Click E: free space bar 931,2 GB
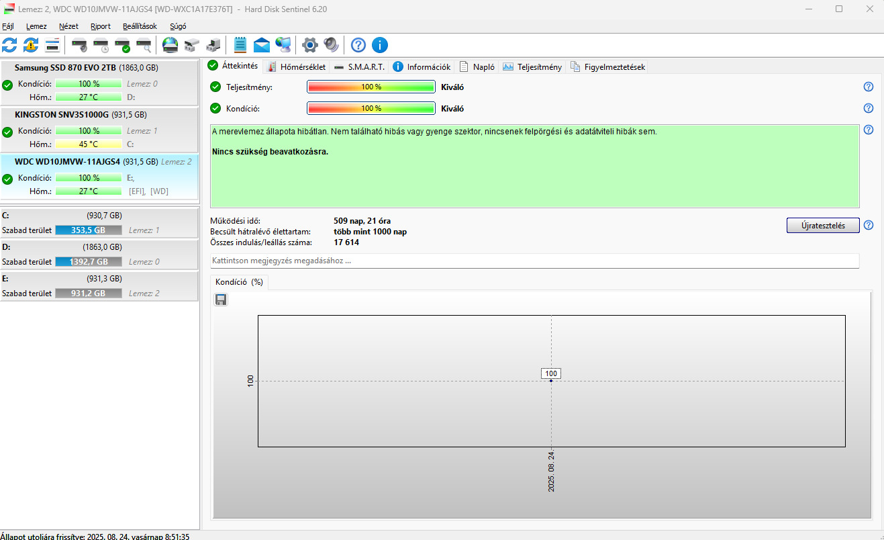This screenshot has width=884, height=540. (89, 294)
